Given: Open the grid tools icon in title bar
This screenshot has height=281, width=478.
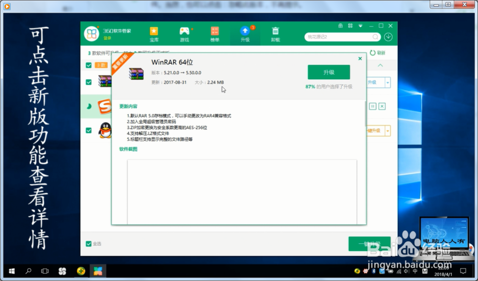Looking at the screenshot, I should (x=350, y=26).
